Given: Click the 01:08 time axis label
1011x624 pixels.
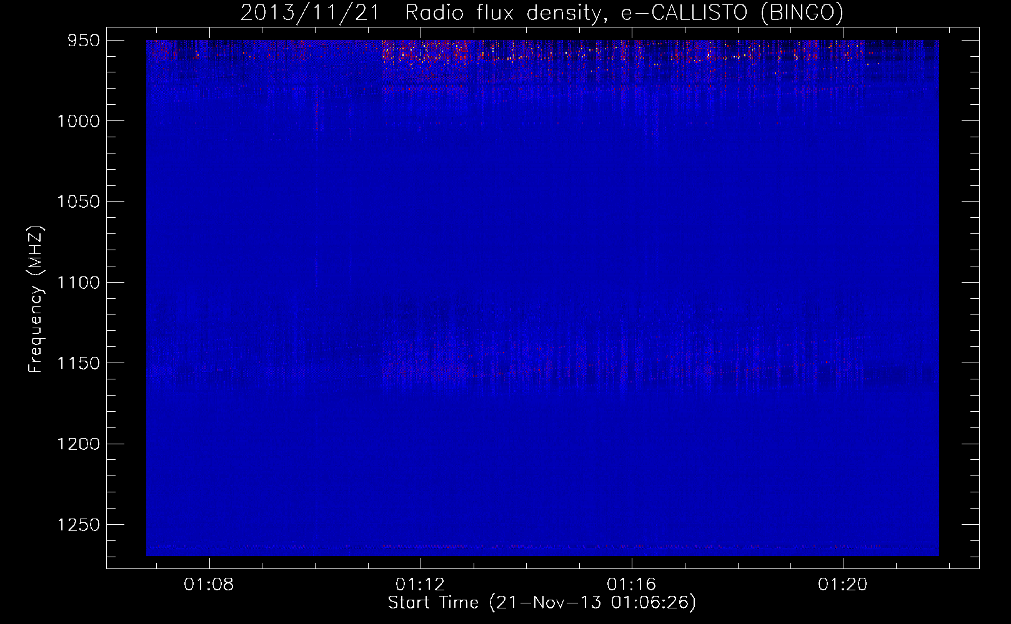Looking at the screenshot, I should 209,584.
